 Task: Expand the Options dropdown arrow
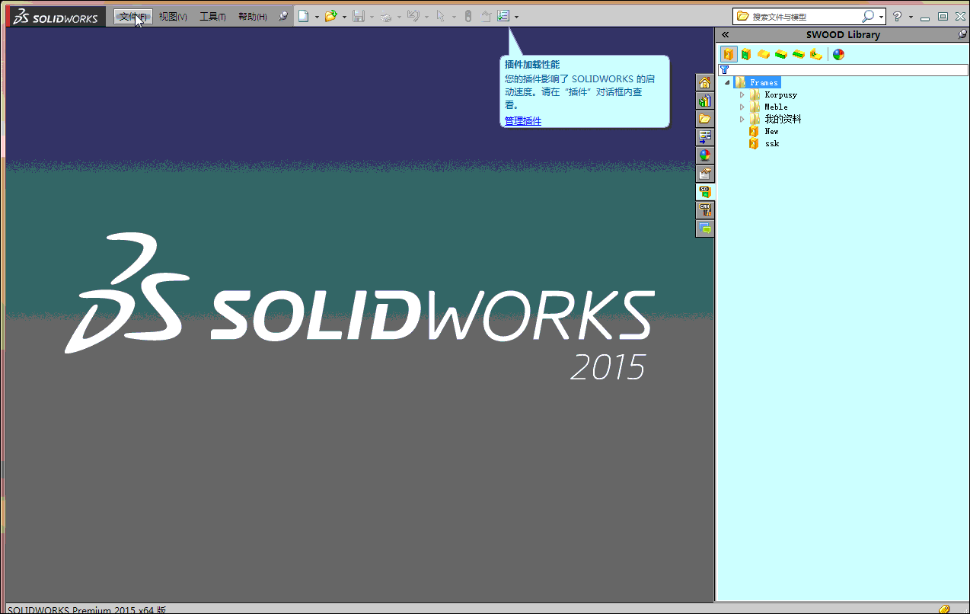click(x=516, y=17)
